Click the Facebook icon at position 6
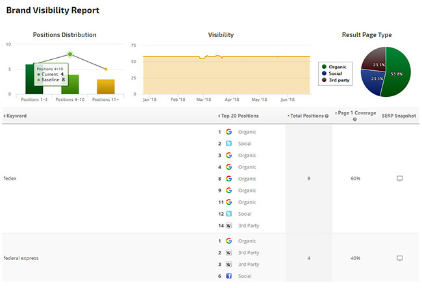422x288 pixels. (x=229, y=276)
